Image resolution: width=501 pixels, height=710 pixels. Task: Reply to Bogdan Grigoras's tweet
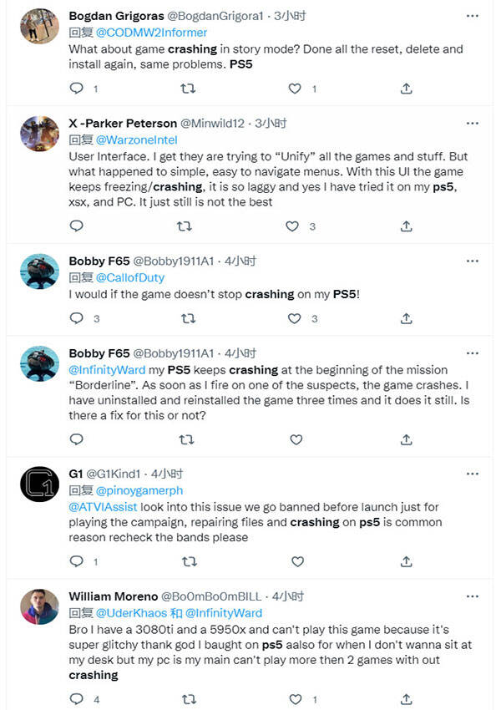point(77,88)
